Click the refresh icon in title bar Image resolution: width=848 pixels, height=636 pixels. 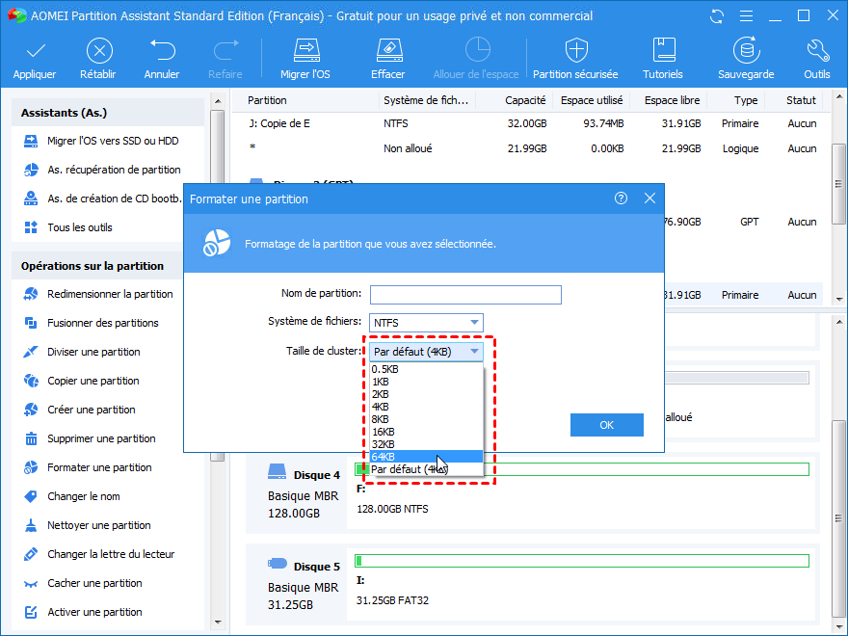point(717,16)
